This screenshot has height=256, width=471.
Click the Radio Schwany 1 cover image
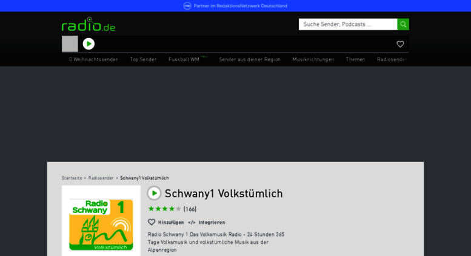tap(101, 224)
